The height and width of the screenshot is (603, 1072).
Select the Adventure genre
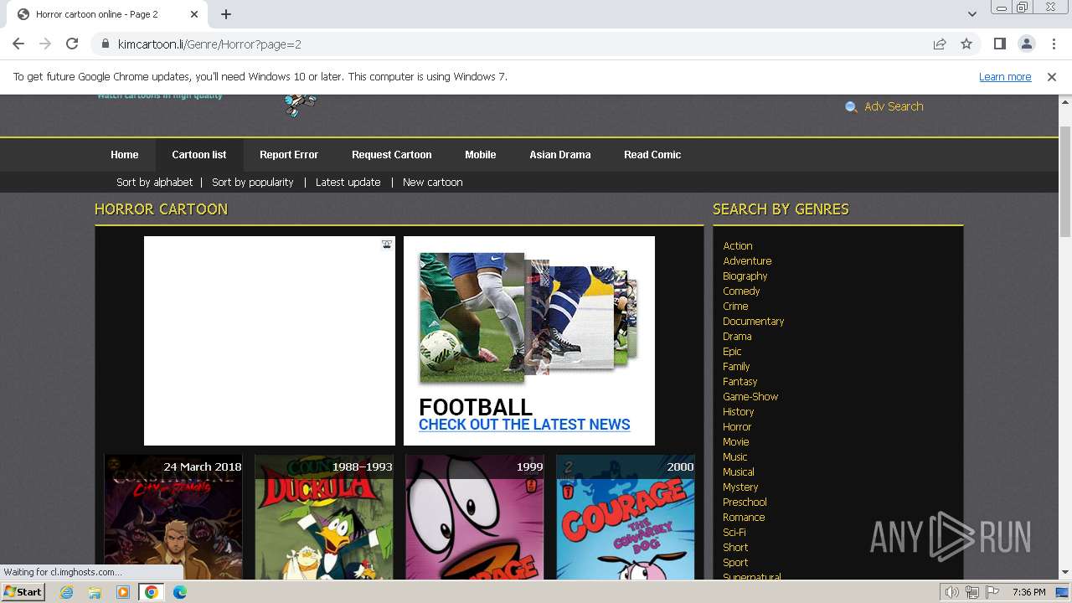pos(747,261)
